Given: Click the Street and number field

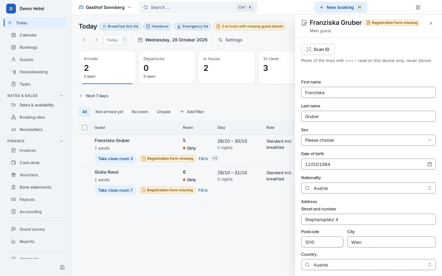Looking at the screenshot, I should pyautogui.click(x=368, y=219).
